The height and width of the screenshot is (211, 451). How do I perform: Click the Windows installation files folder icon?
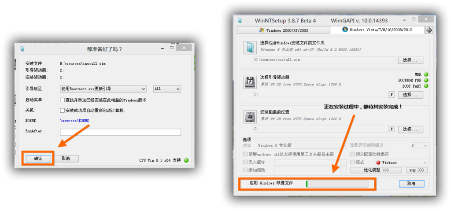(250, 48)
